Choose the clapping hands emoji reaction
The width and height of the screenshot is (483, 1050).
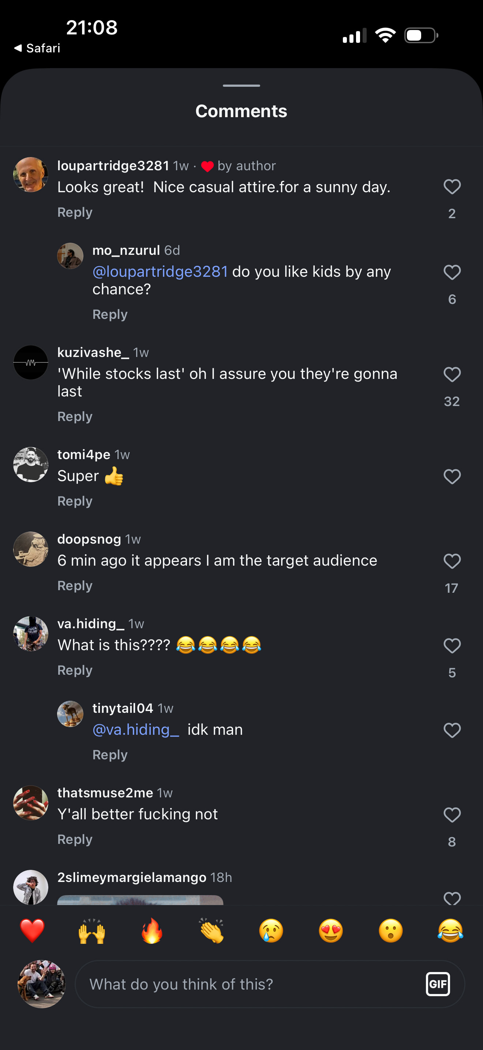[211, 931]
